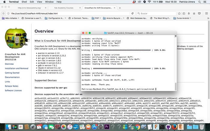Open Messages from the Dock
The image size is (210, 131).
pyautogui.click(x=45, y=127)
